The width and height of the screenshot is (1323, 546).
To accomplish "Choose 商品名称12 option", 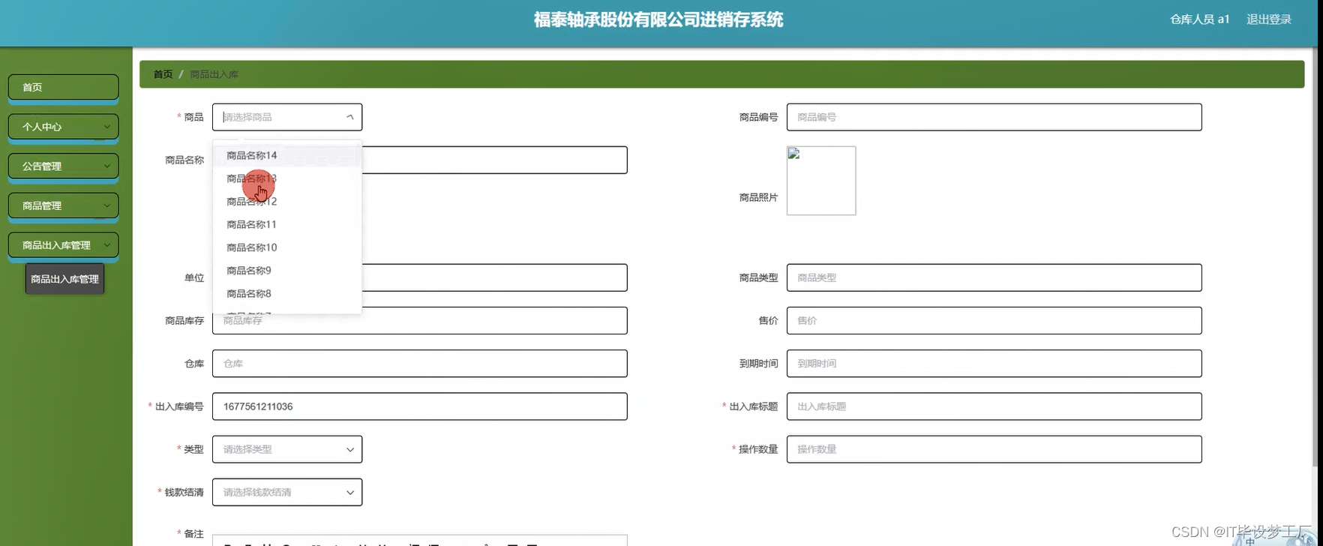I will coord(287,201).
